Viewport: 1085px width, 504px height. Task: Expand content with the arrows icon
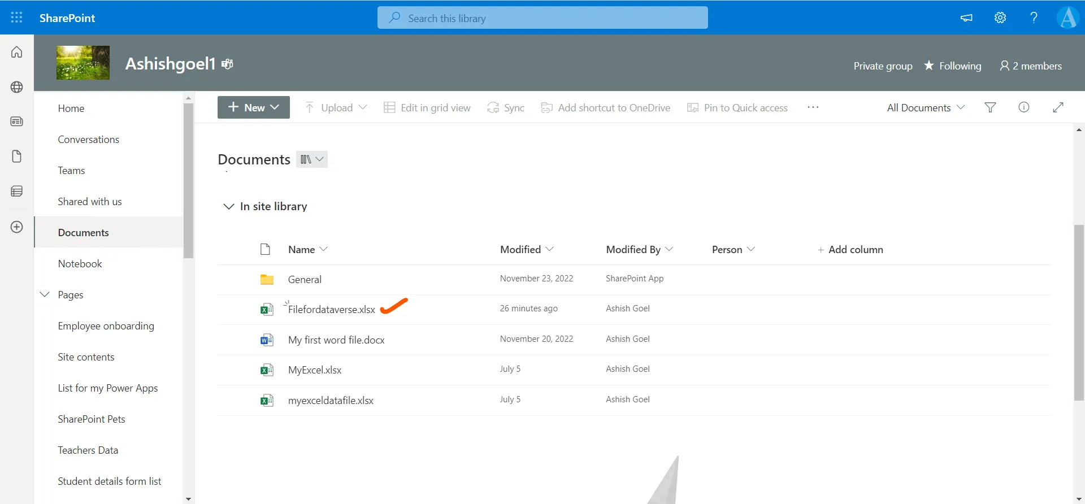click(1058, 107)
